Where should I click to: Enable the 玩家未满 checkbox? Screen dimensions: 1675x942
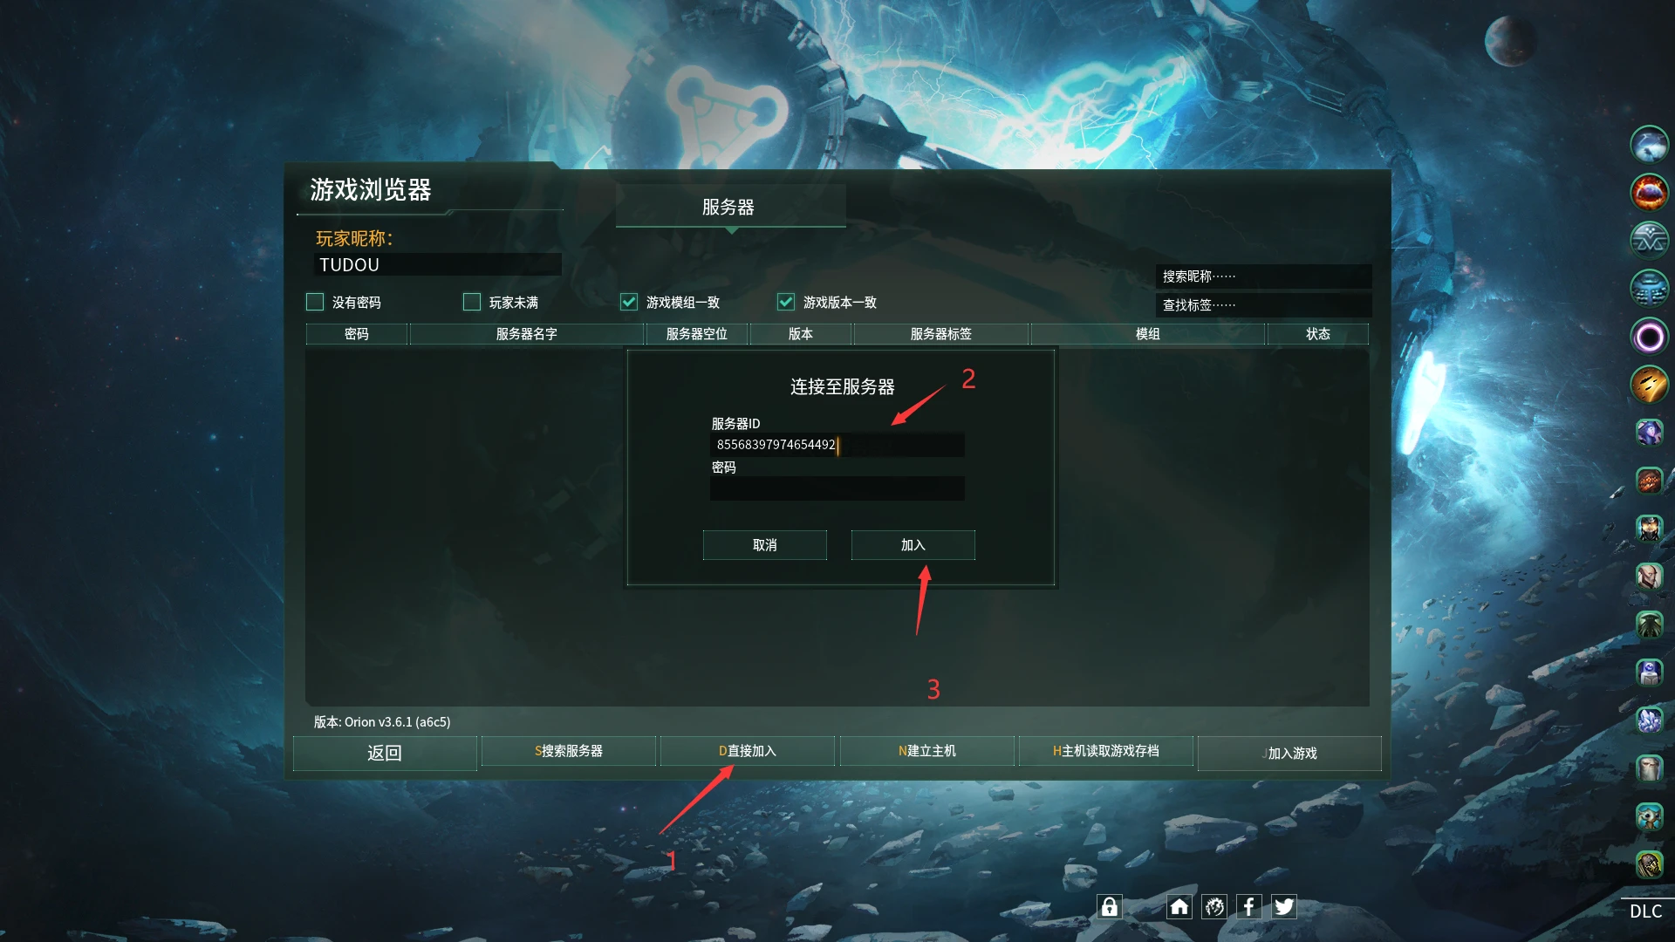[x=472, y=302]
